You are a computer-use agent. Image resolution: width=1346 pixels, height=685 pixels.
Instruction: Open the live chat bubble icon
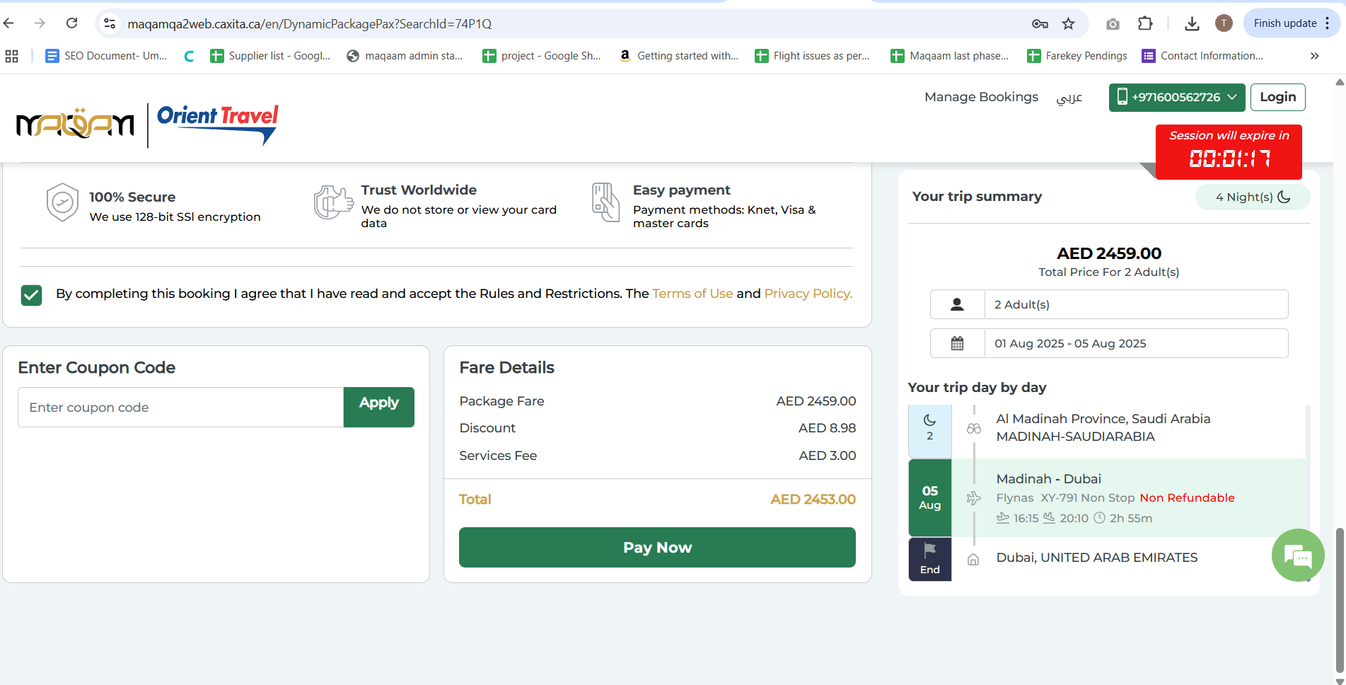(x=1298, y=556)
